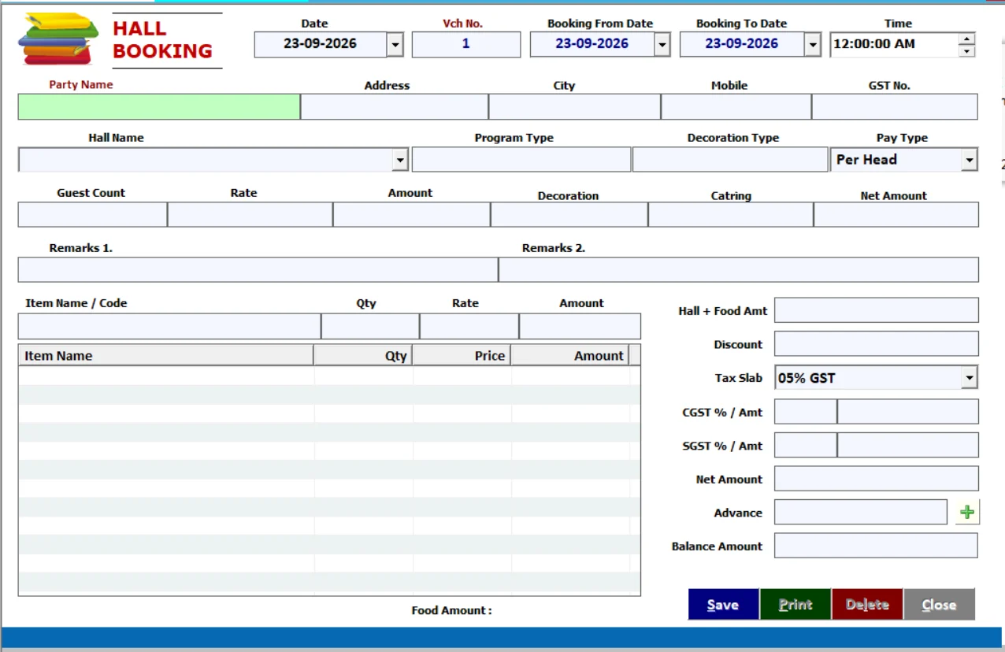The height and width of the screenshot is (652, 1005).
Task: Click the Time value 12:00:00 AM
Action: (874, 44)
